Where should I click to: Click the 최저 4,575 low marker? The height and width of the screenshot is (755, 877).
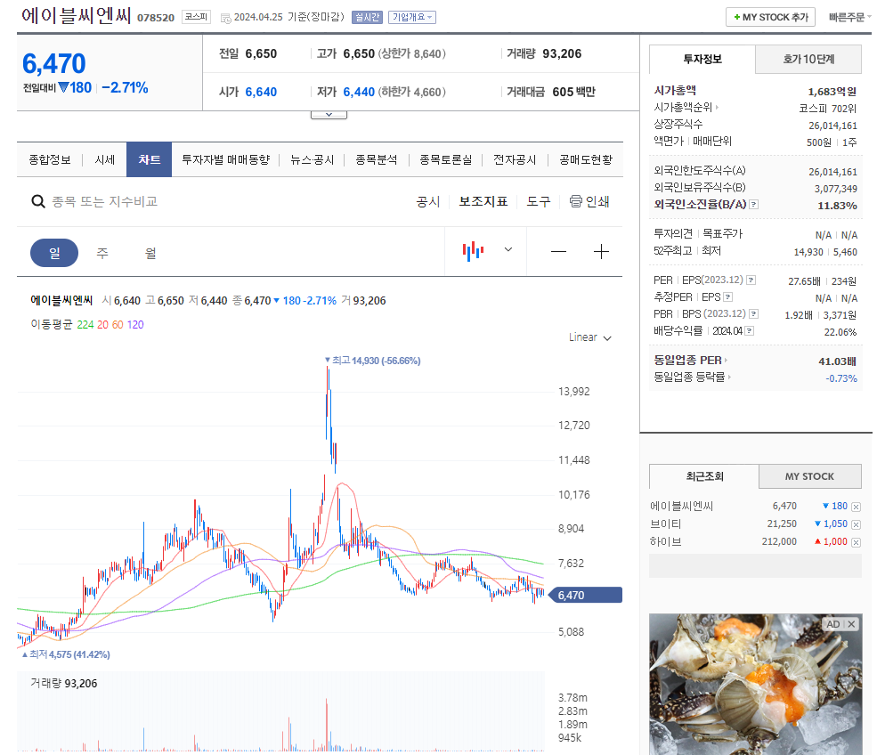click(66, 654)
